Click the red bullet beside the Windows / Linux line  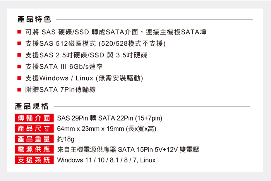(19, 78)
